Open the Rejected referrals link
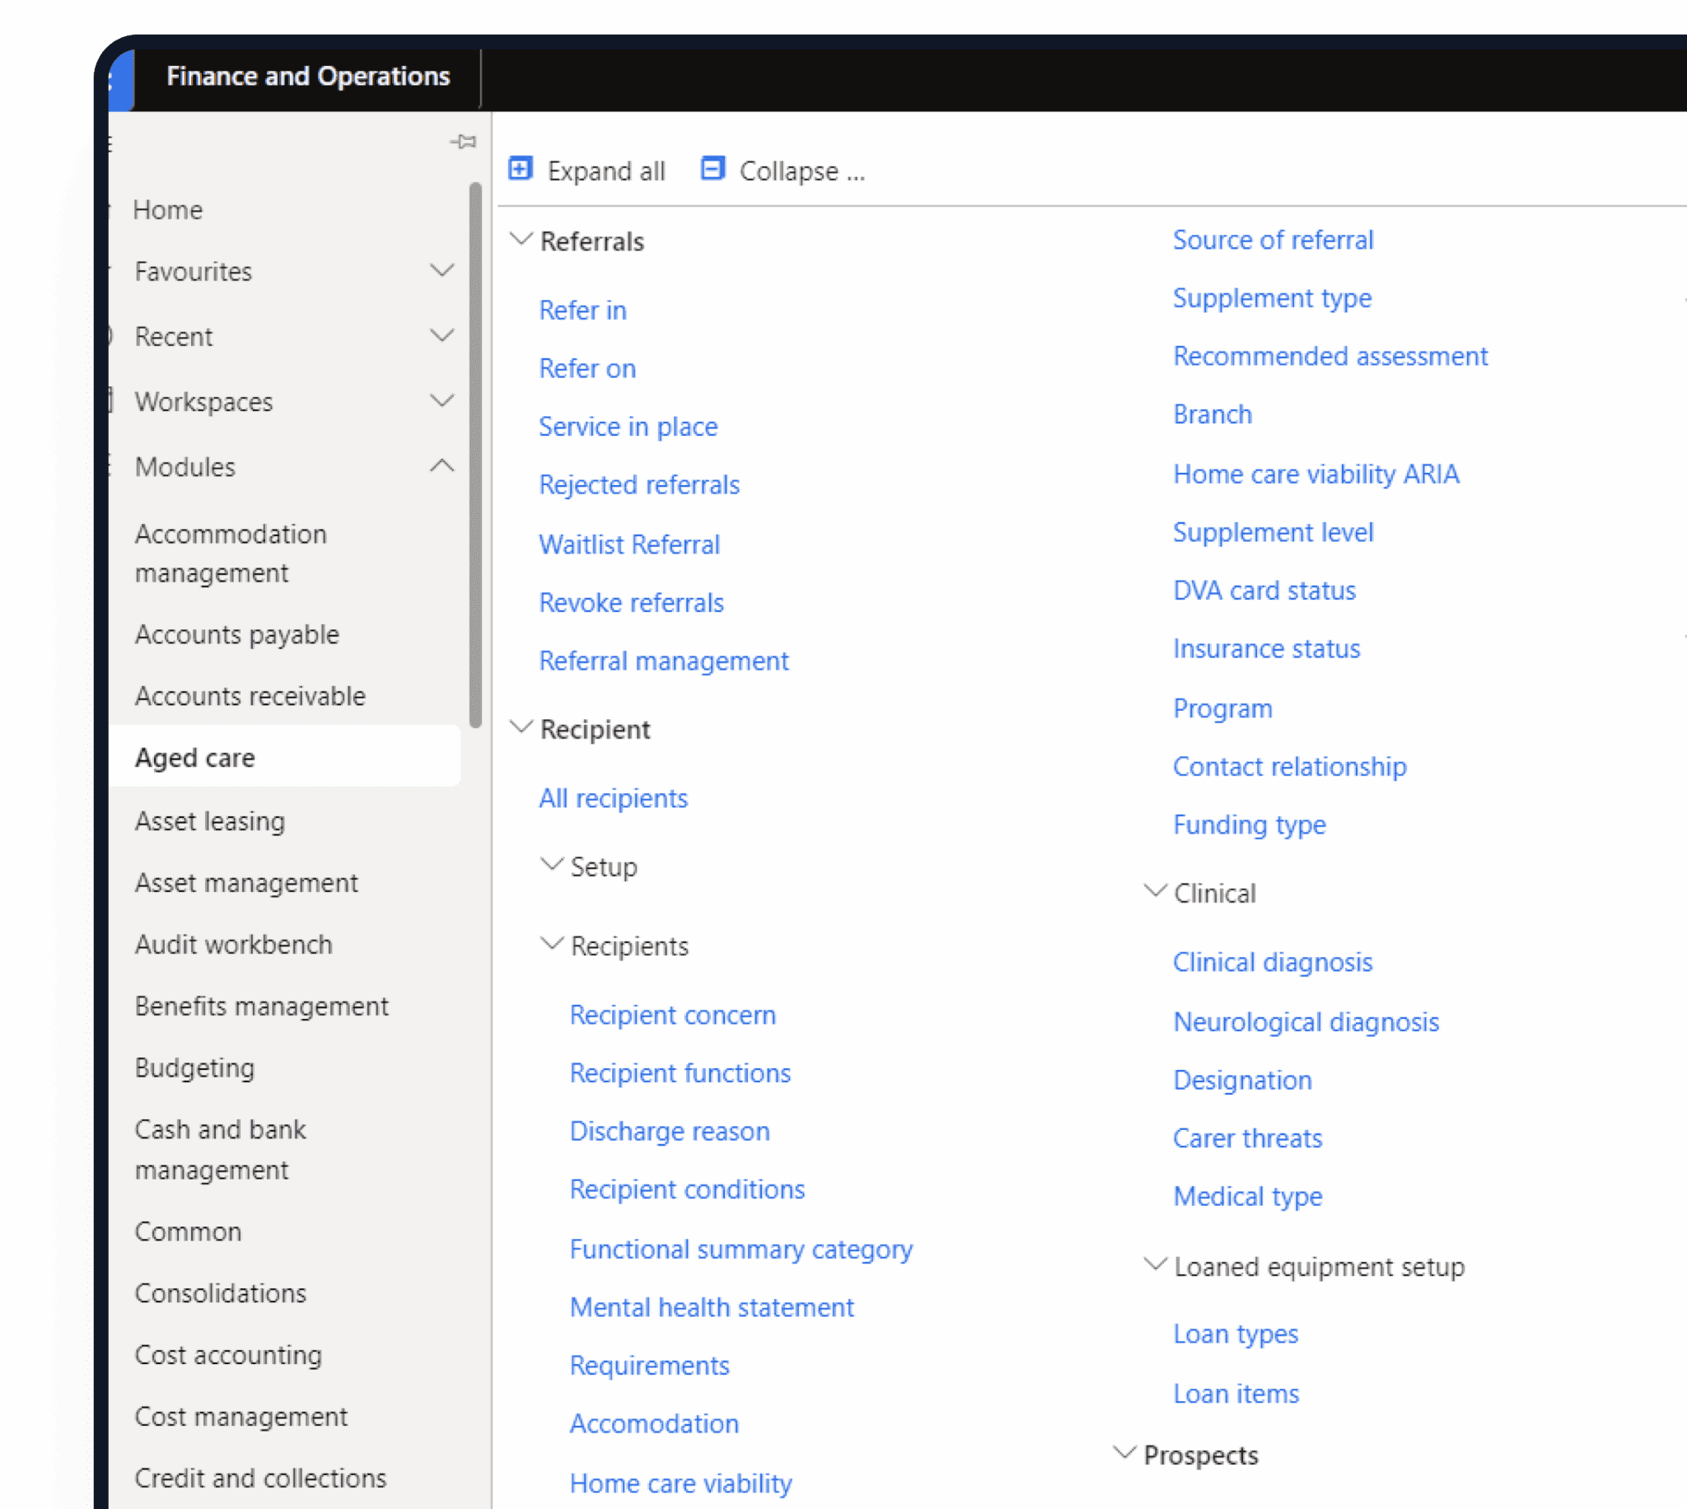The height and width of the screenshot is (1509, 1687). (639, 485)
